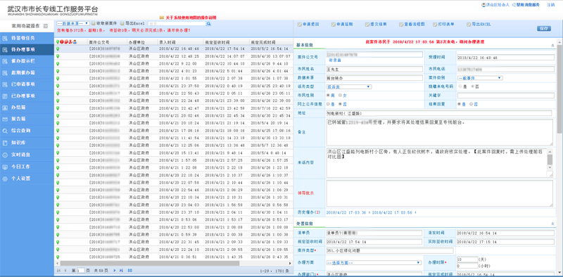The height and width of the screenshot is (277, 563).
Task: Open the map usage instructions notice link
Action: tap(191, 18)
